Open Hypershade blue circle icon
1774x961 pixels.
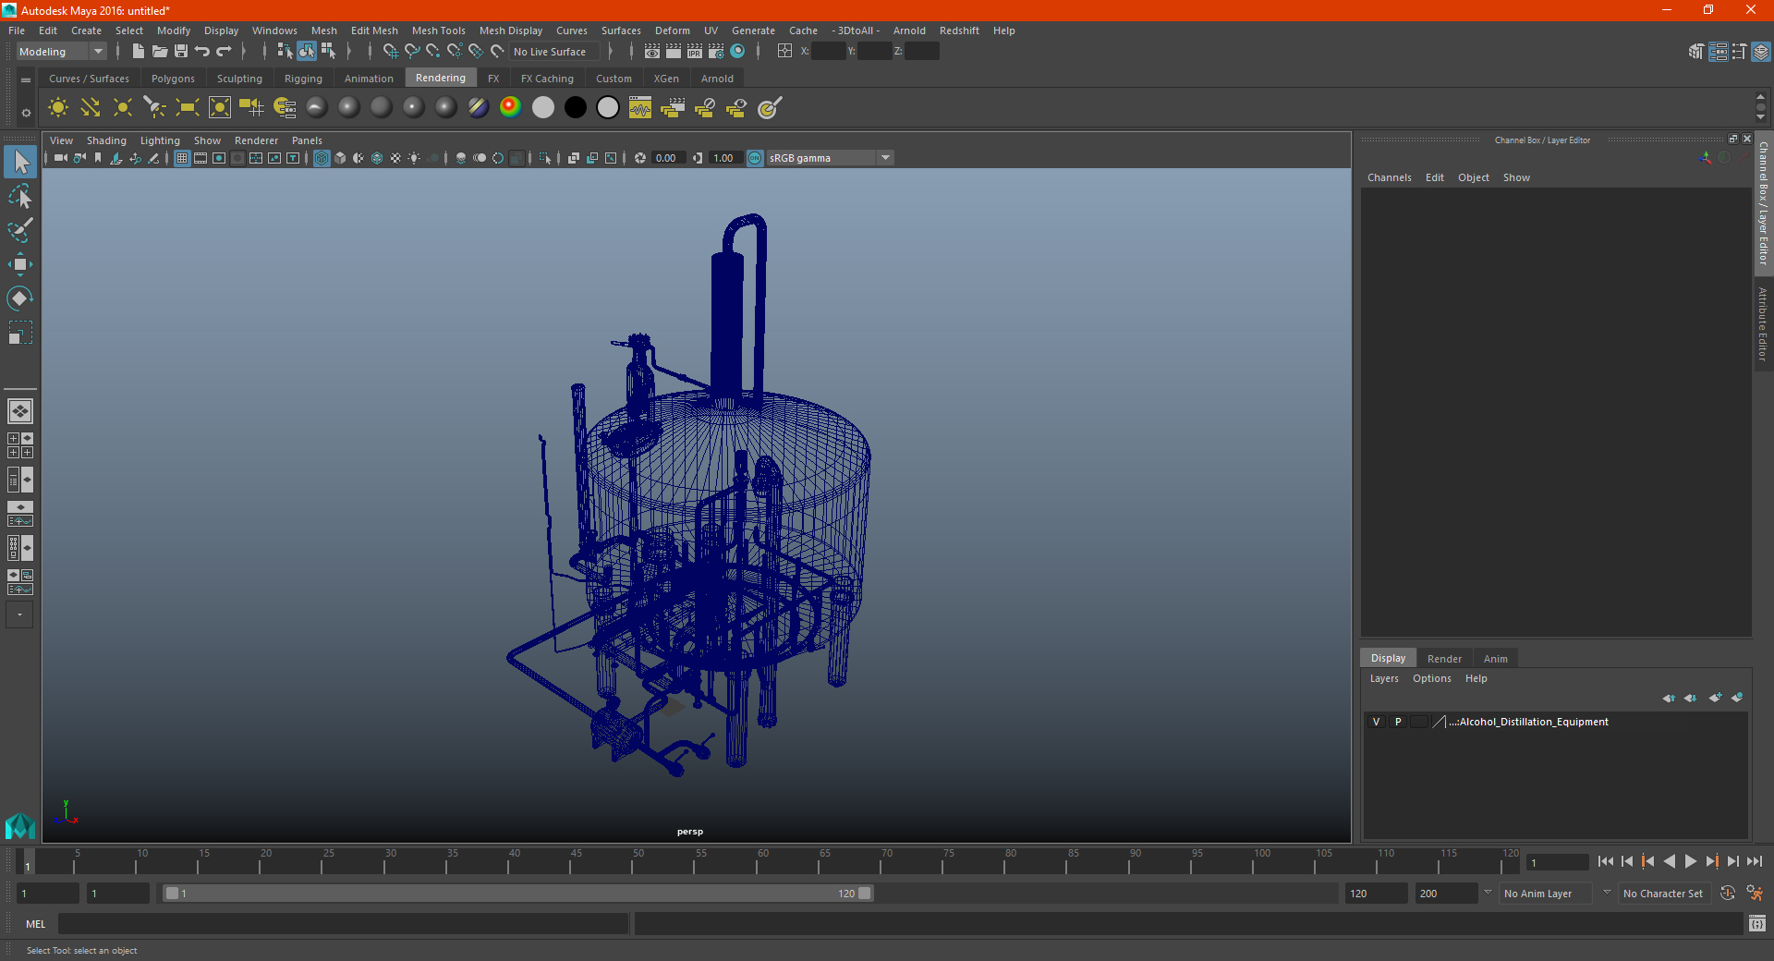(737, 52)
